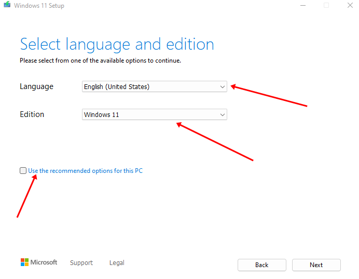Click the Edition dropdown chevron arrow

pyautogui.click(x=222, y=114)
